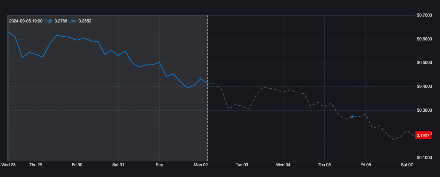Click the $0.6000 price axis label

click(x=424, y=39)
